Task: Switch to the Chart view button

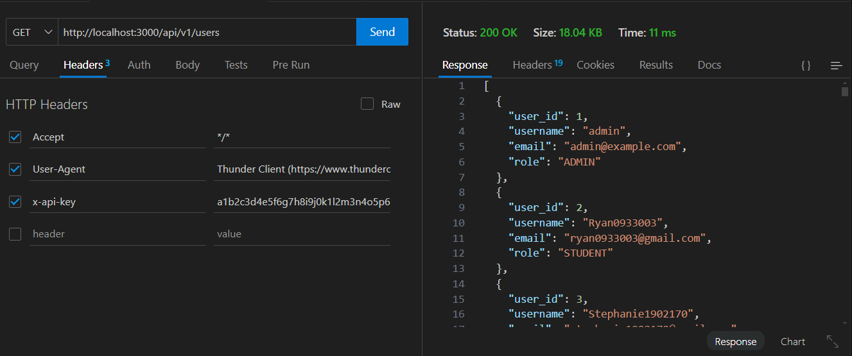Action: tap(793, 341)
